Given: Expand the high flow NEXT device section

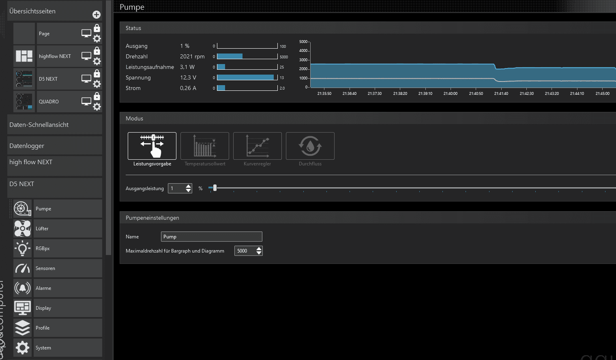Looking at the screenshot, I should [x=55, y=166].
